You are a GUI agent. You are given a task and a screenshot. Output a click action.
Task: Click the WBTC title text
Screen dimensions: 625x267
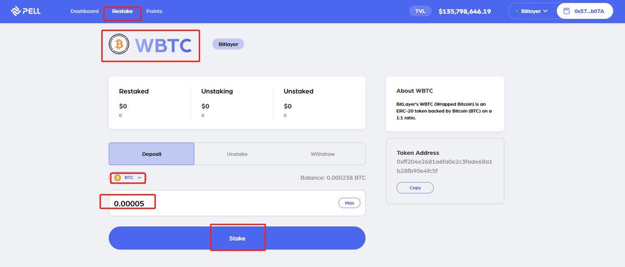pos(164,45)
